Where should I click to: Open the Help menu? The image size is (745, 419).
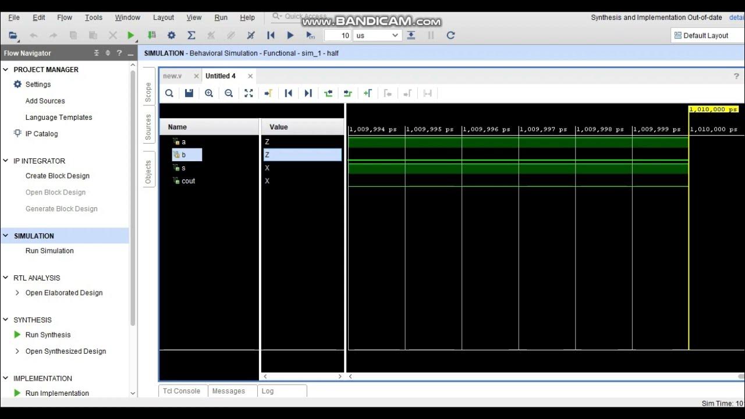pos(247,17)
